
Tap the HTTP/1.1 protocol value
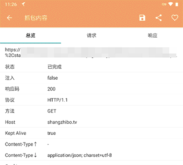[x=58, y=100]
